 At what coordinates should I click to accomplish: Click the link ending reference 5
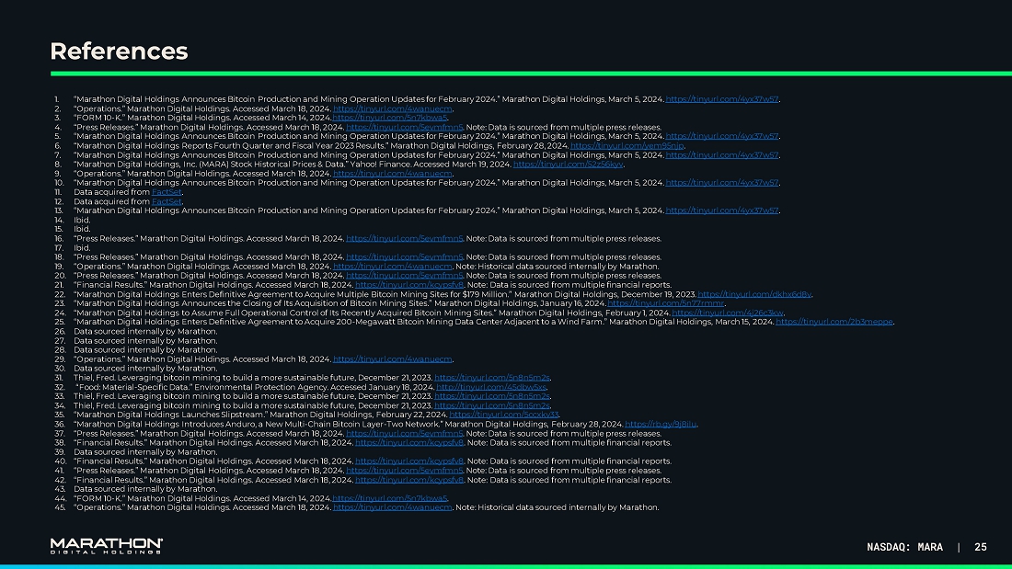721,137
